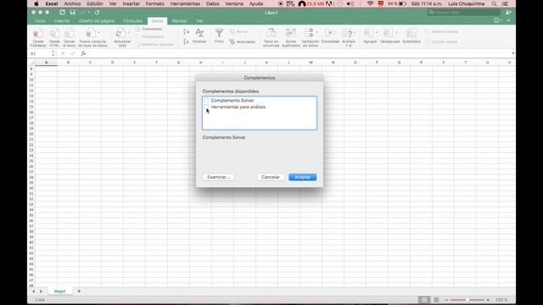Expand the Nueva consulta dropdown arrow
The width and height of the screenshot is (543, 305).
coord(99,32)
